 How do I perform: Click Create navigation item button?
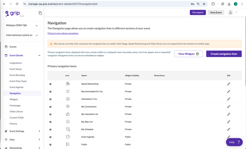coord(224,54)
